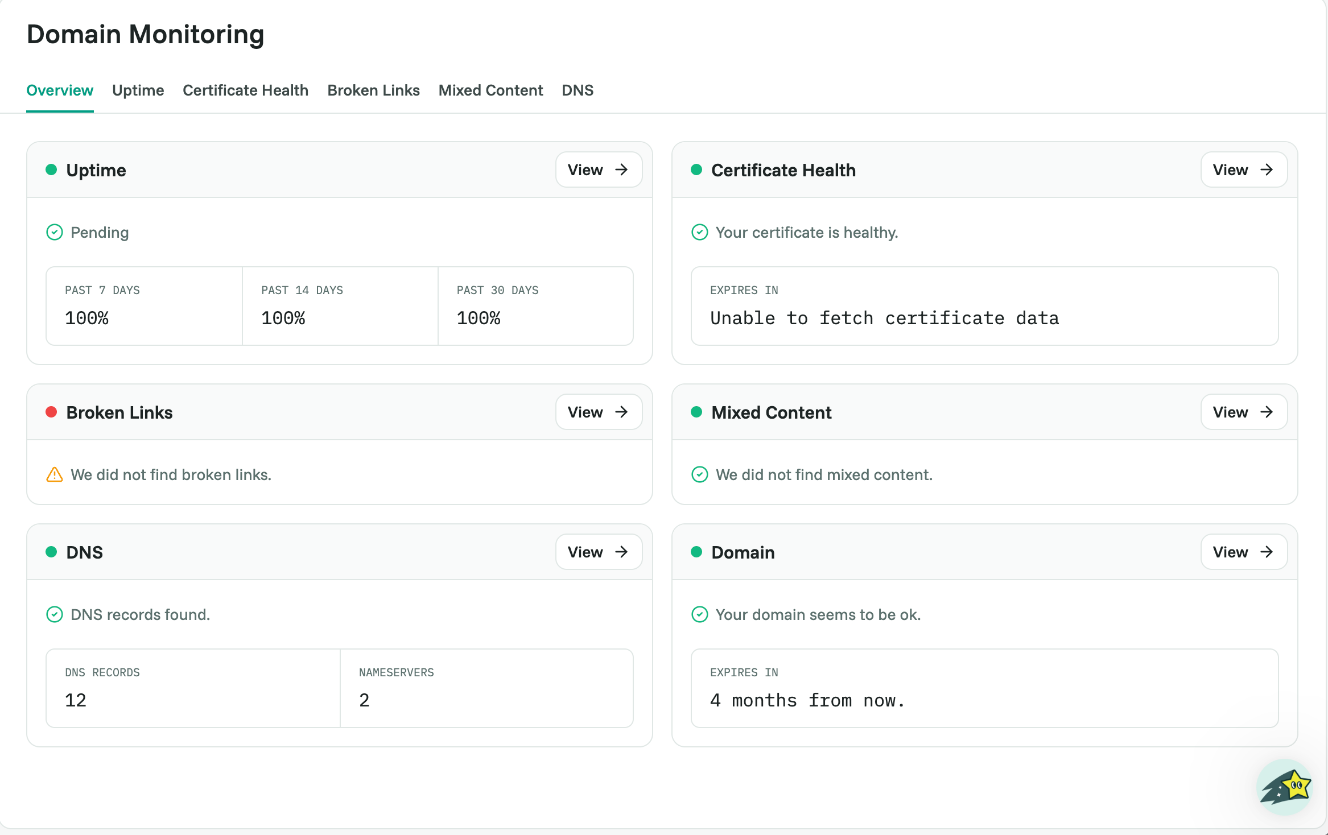
Task: Open the Certificate Health tab
Action: coord(245,90)
